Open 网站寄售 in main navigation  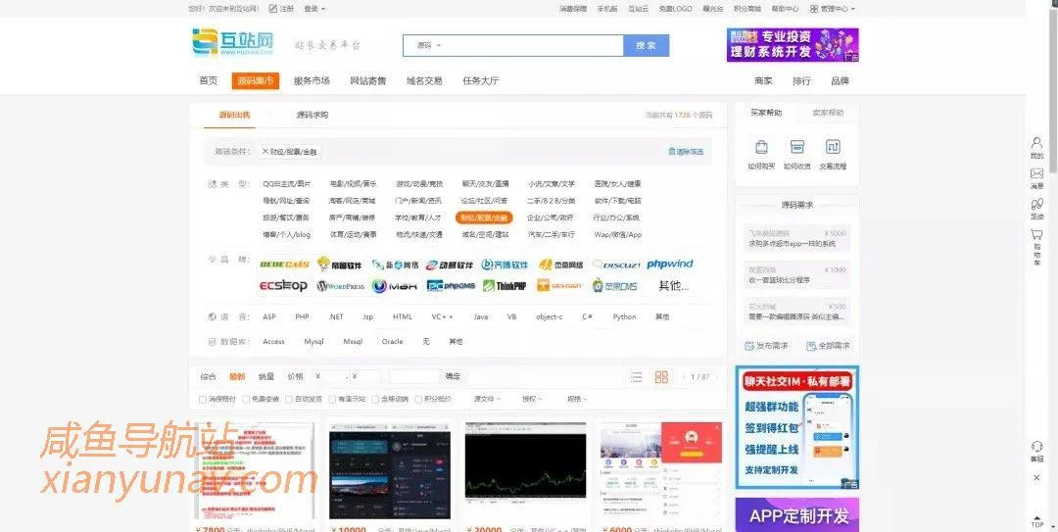(x=367, y=81)
